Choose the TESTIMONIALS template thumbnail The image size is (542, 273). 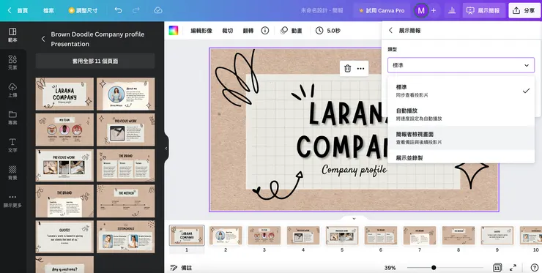[x=126, y=237]
